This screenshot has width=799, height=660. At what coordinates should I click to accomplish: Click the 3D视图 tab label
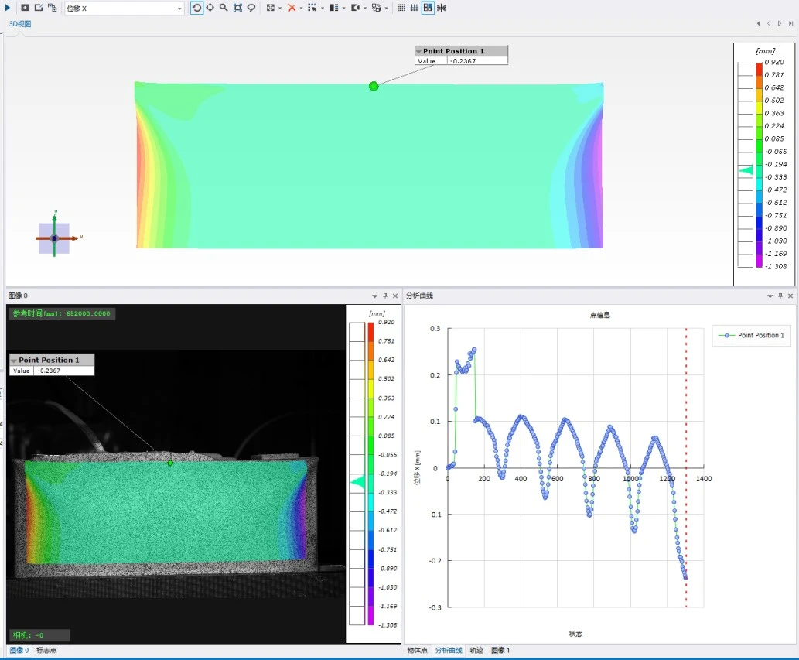[x=20, y=24]
